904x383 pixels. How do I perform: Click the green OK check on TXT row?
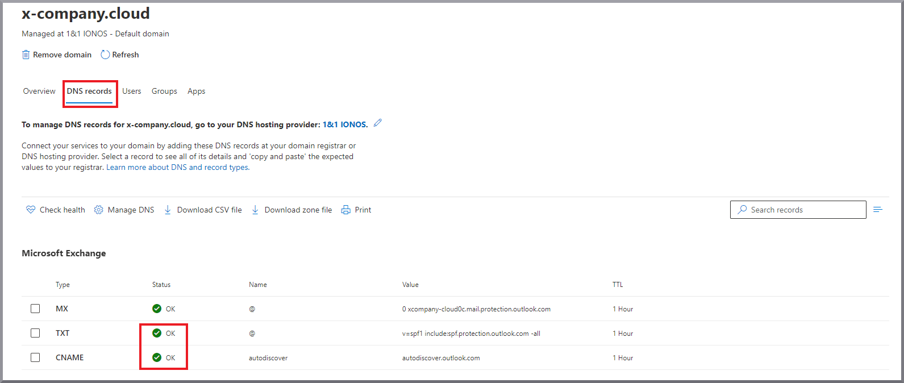tap(157, 333)
